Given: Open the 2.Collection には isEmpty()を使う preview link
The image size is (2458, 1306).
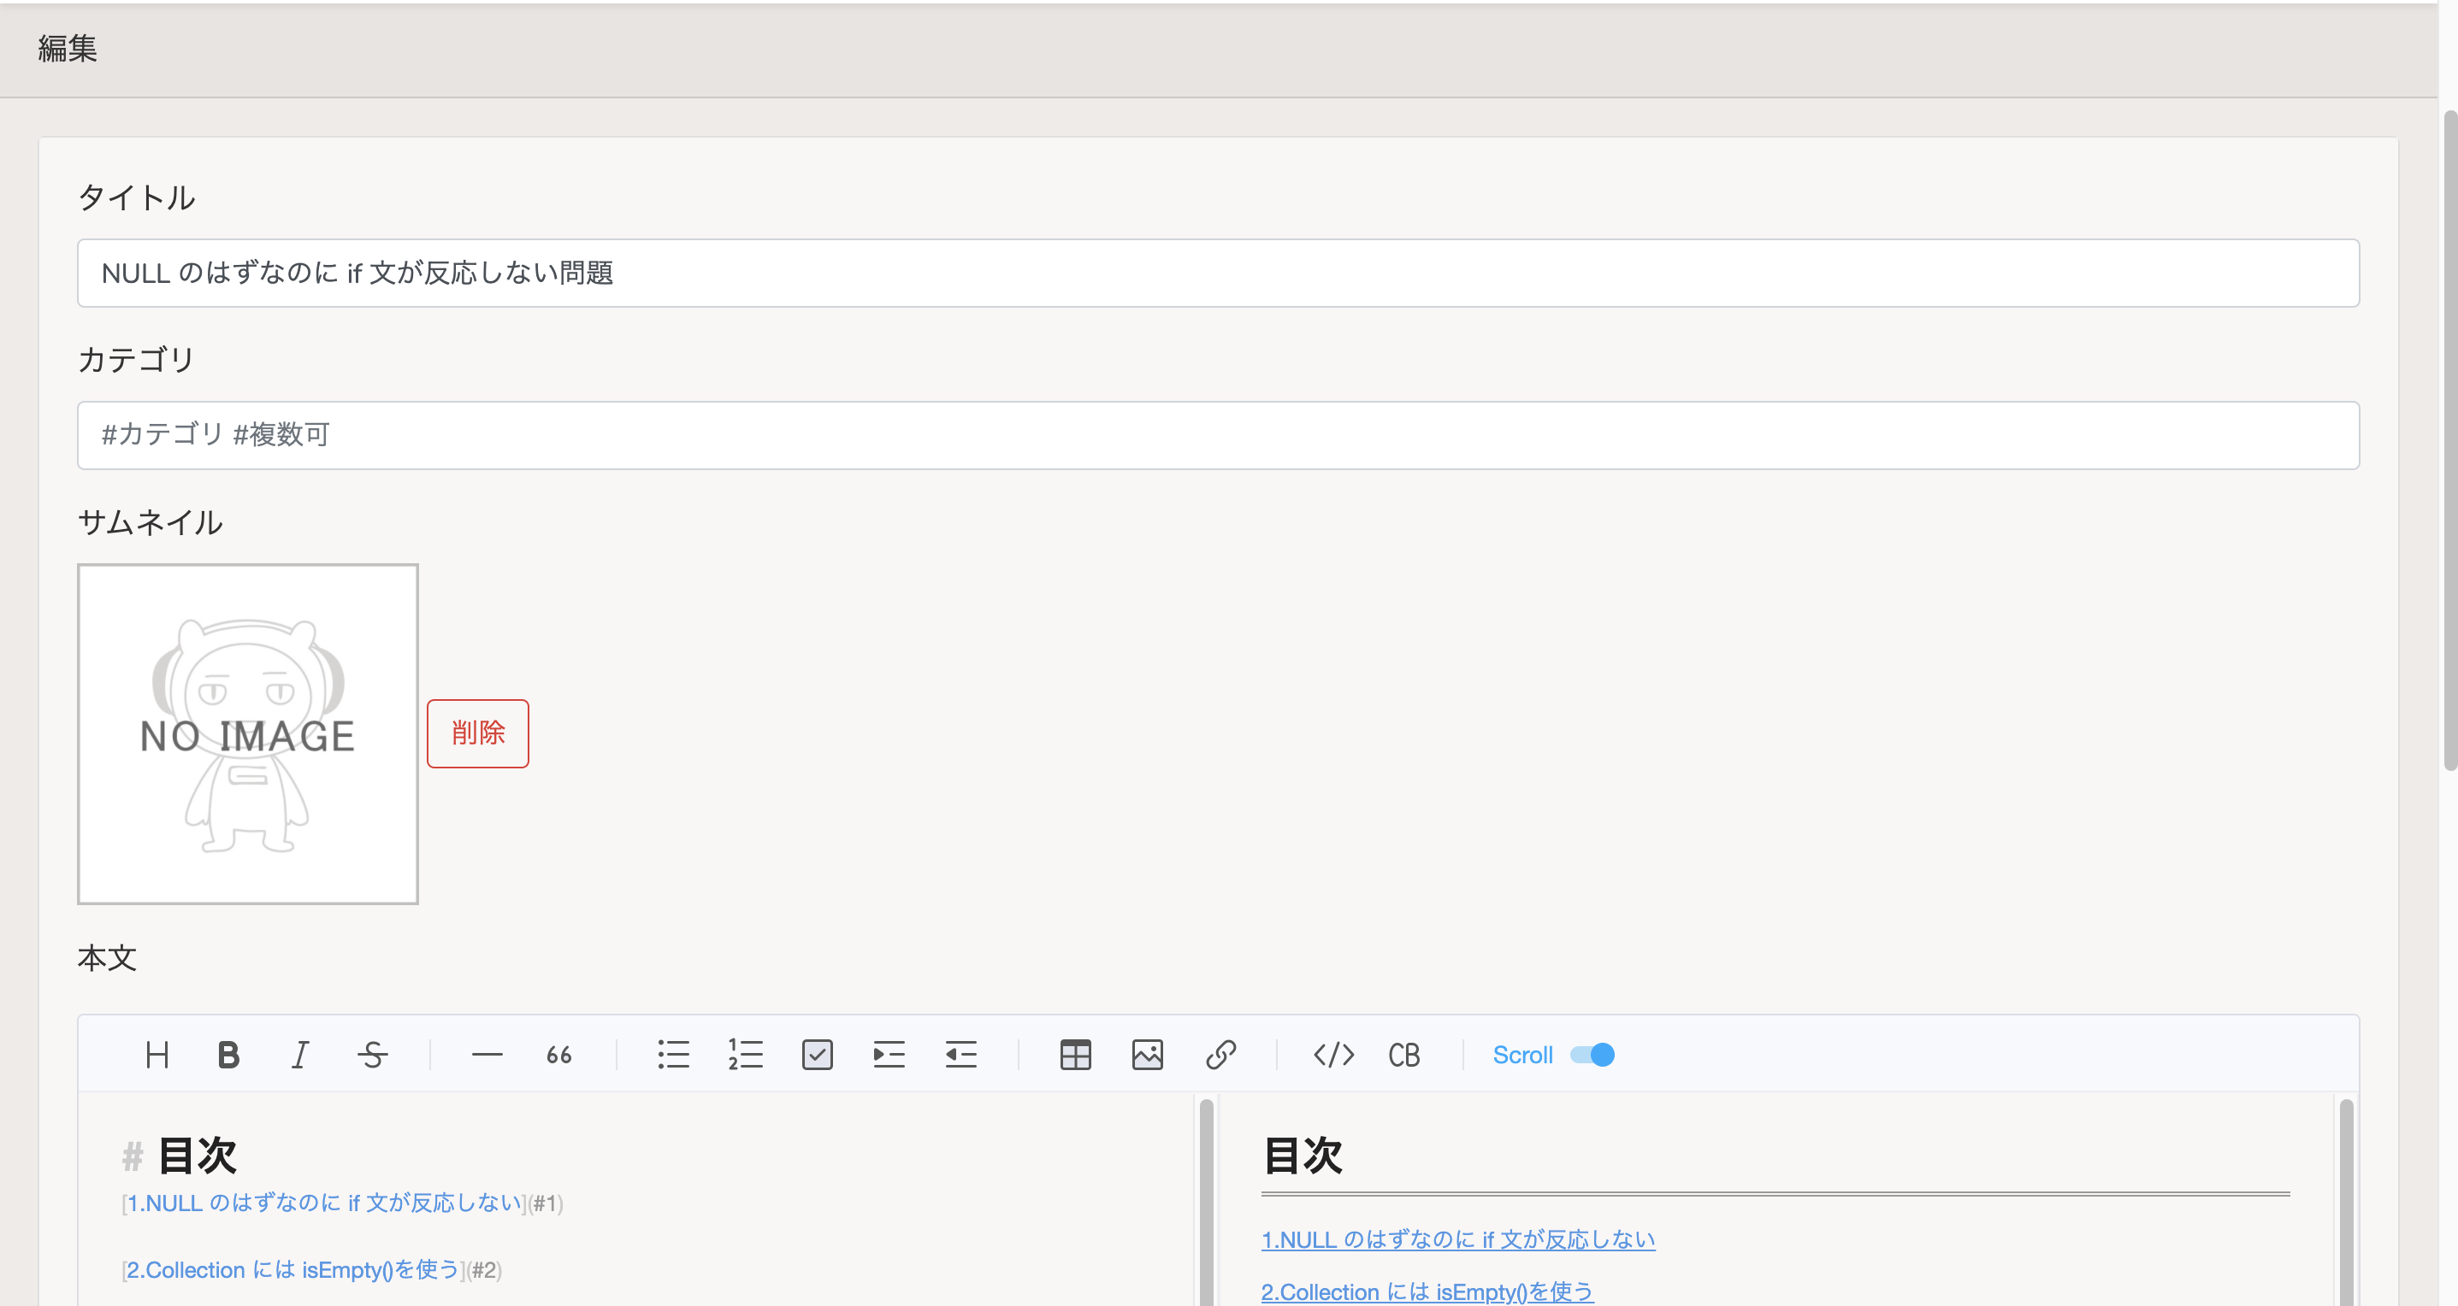Looking at the screenshot, I should (x=1427, y=1291).
